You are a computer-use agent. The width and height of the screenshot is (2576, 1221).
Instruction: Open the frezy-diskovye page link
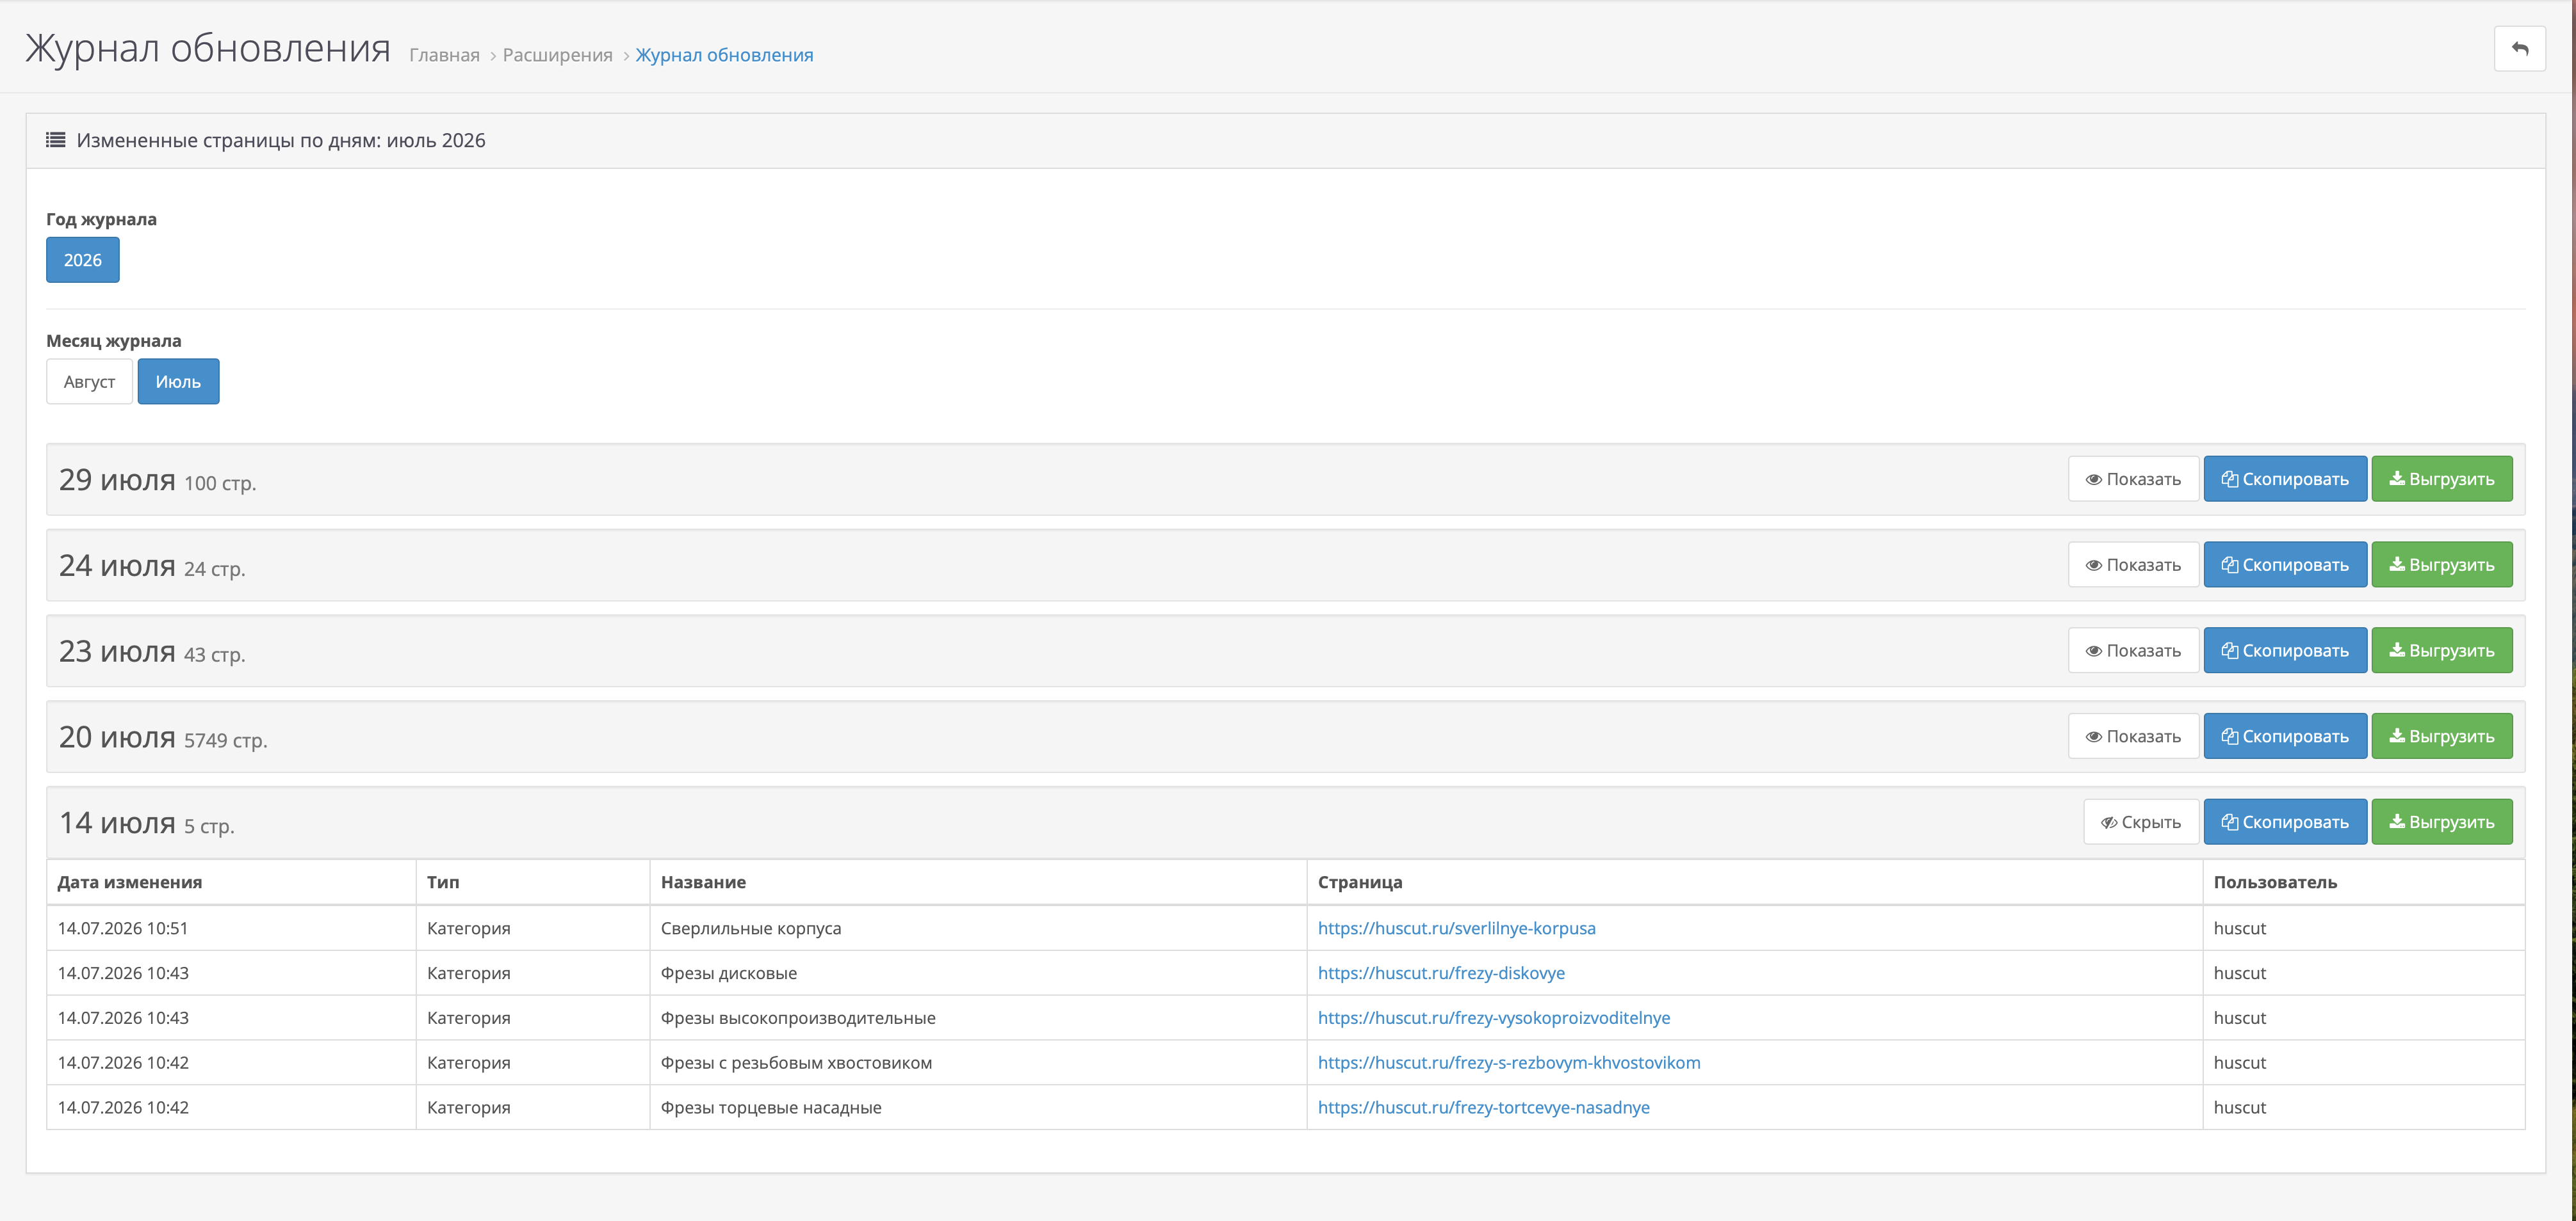(1441, 973)
